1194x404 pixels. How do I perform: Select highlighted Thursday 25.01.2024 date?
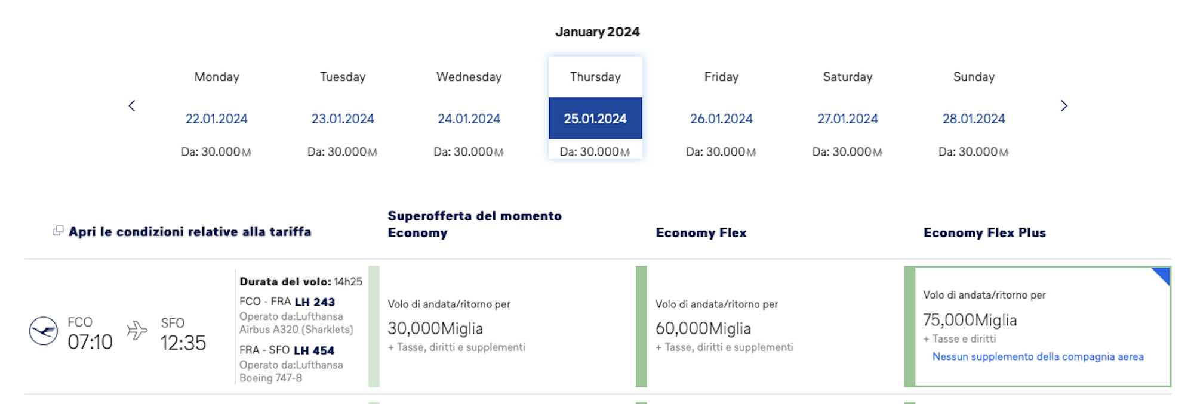point(595,118)
